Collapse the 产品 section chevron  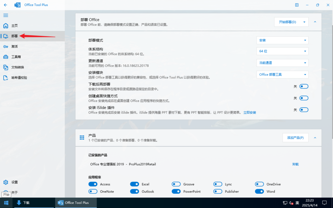[x=315, y=138]
